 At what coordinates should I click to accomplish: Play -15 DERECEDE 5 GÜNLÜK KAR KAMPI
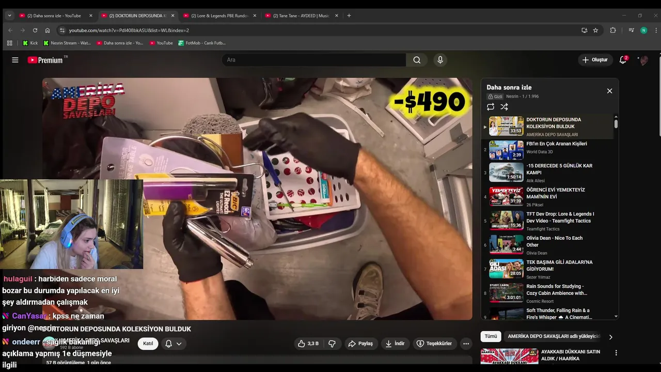547,173
